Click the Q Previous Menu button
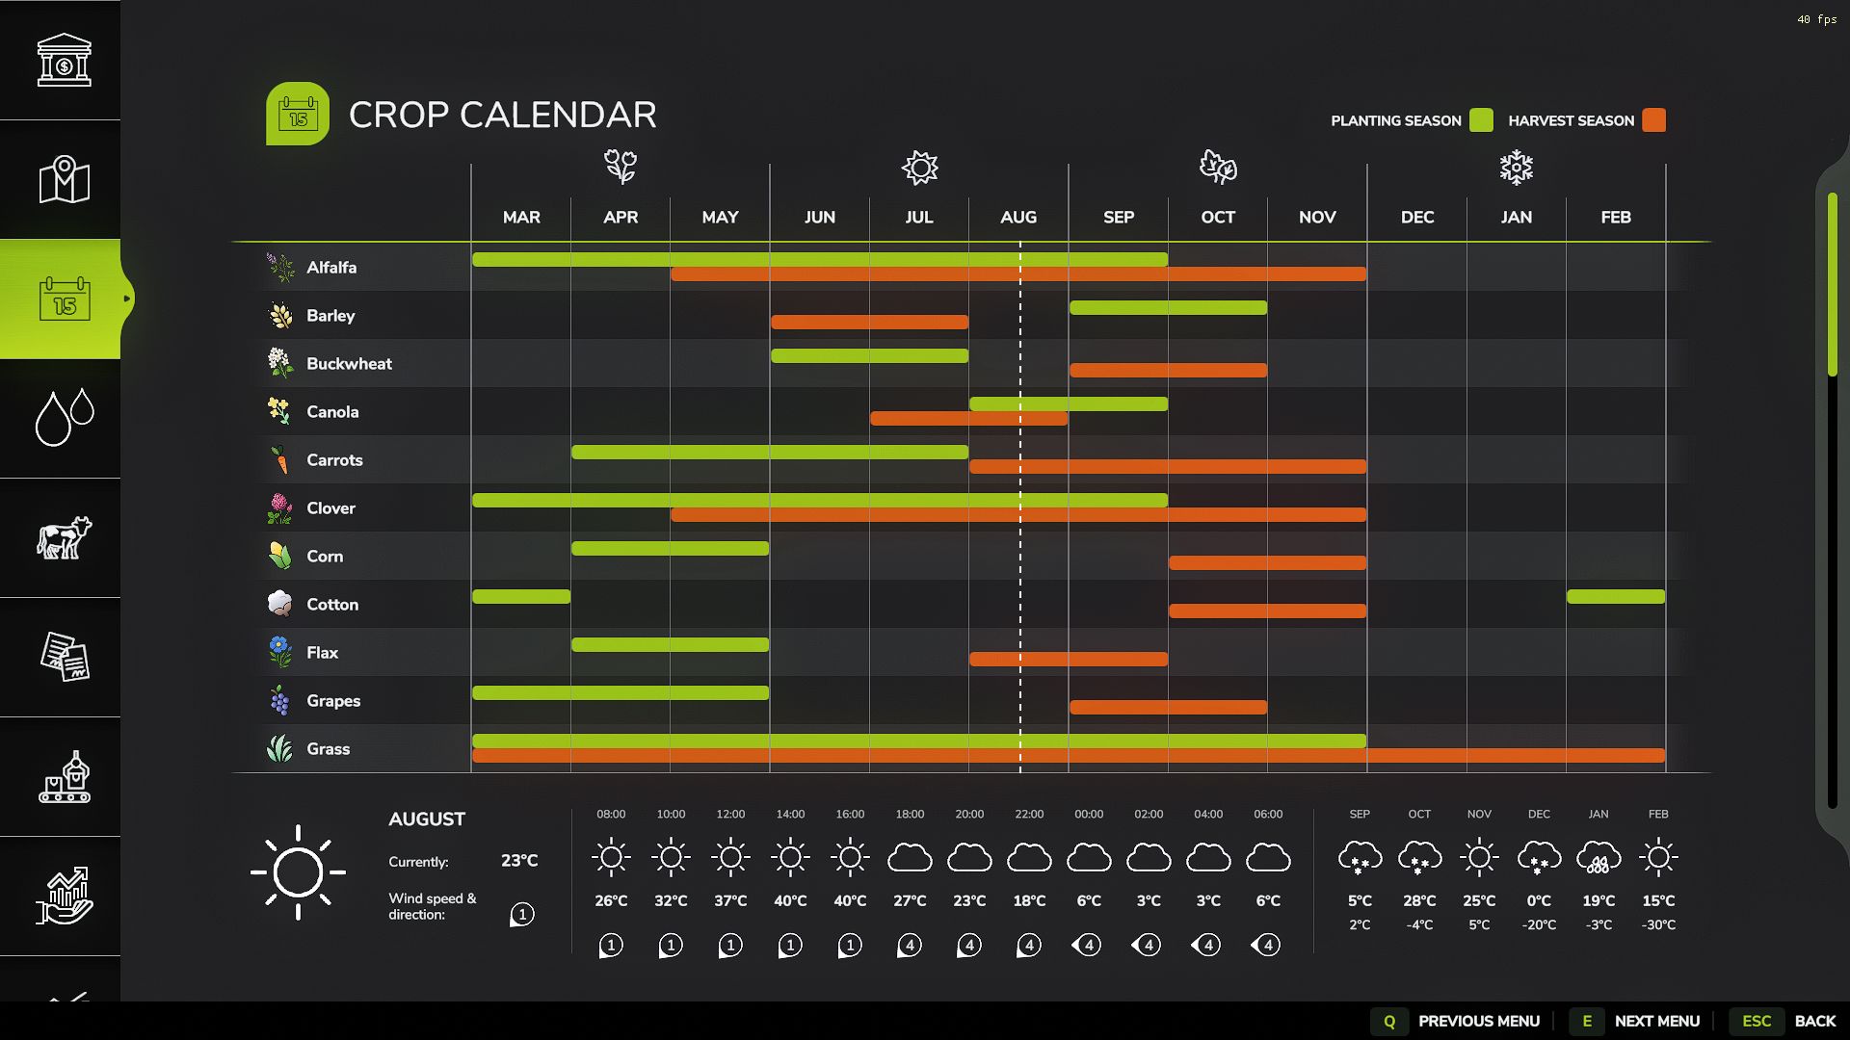This screenshot has height=1040, width=1850. (x=1456, y=1021)
